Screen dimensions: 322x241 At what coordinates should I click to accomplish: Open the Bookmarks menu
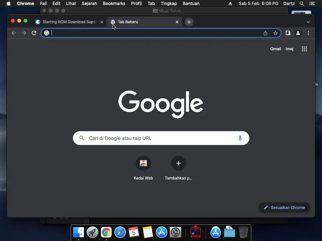[114, 3]
